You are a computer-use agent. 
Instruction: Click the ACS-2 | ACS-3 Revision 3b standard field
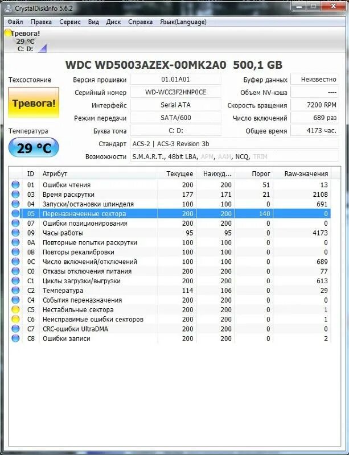click(x=234, y=144)
